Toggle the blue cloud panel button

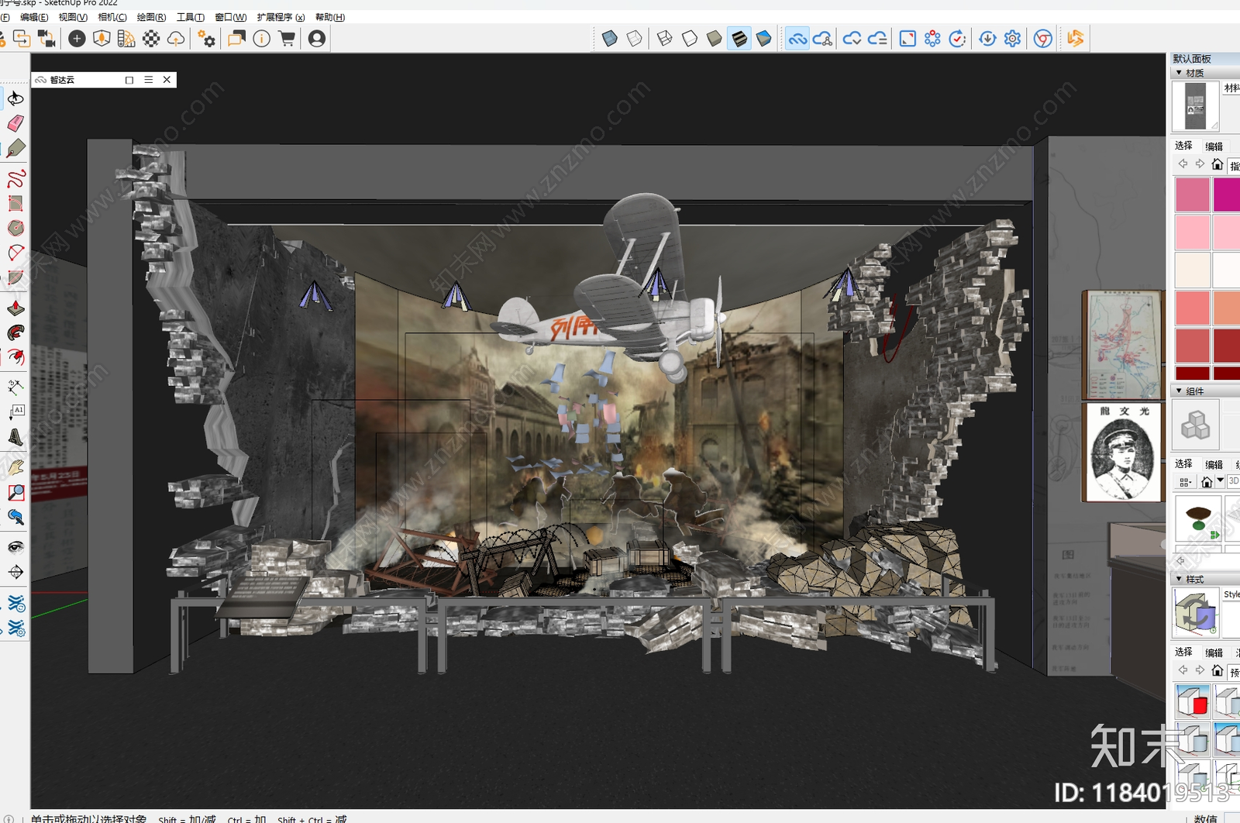click(x=797, y=38)
